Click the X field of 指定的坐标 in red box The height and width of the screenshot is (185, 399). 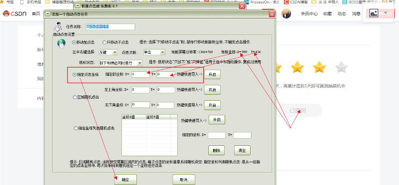tap(140, 74)
